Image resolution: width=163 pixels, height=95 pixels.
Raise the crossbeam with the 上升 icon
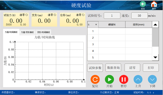[138, 79]
